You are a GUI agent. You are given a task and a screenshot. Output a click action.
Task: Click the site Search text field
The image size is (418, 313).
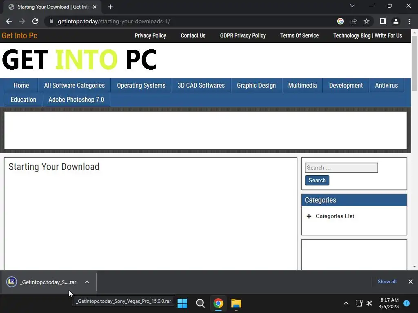[x=341, y=168]
